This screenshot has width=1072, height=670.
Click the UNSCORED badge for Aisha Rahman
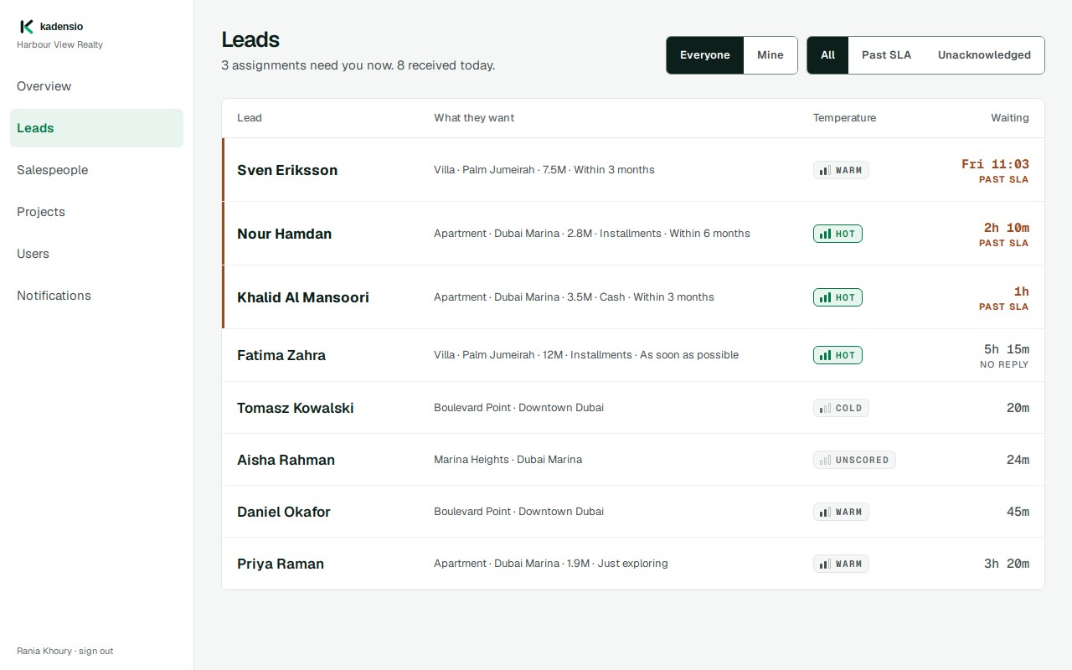[854, 460]
